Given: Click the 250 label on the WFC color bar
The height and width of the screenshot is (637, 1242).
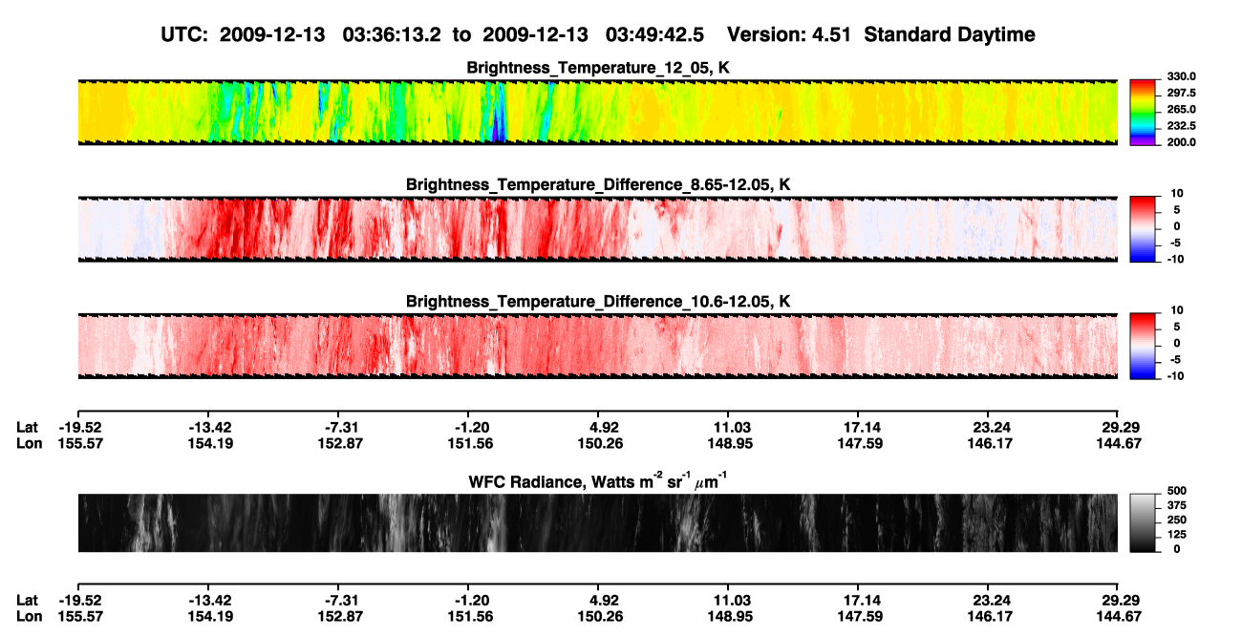Looking at the screenshot, I should [x=1176, y=520].
